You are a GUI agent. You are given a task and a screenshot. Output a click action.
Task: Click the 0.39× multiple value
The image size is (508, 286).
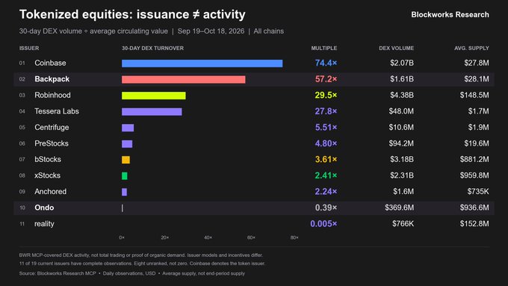coord(326,208)
